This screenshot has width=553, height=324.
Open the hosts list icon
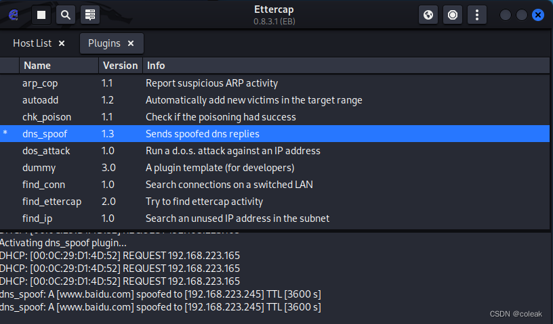click(x=90, y=15)
